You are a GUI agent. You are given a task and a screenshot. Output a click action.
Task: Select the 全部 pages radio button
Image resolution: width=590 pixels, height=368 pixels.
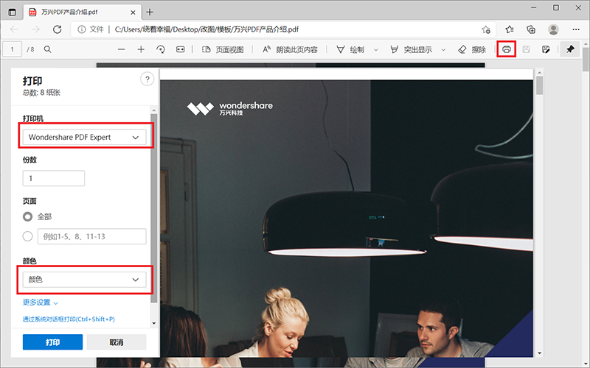click(x=28, y=216)
